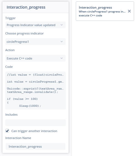Click the 'When circleProgress1 progress in...' text

click(x=102, y=12)
